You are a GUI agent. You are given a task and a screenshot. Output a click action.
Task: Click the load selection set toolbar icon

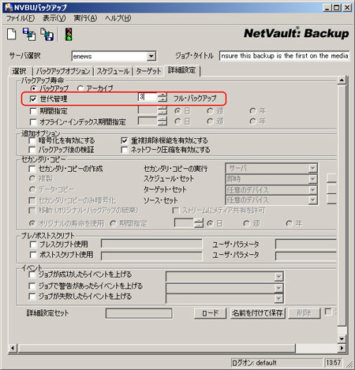click(29, 35)
